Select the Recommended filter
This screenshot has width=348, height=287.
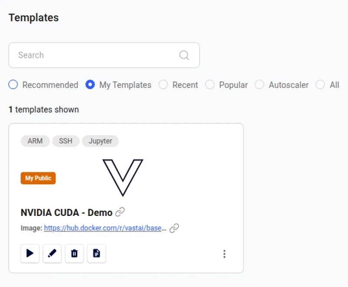click(x=13, y=85)
